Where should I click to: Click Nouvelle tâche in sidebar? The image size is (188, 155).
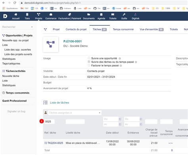(11, 76)
